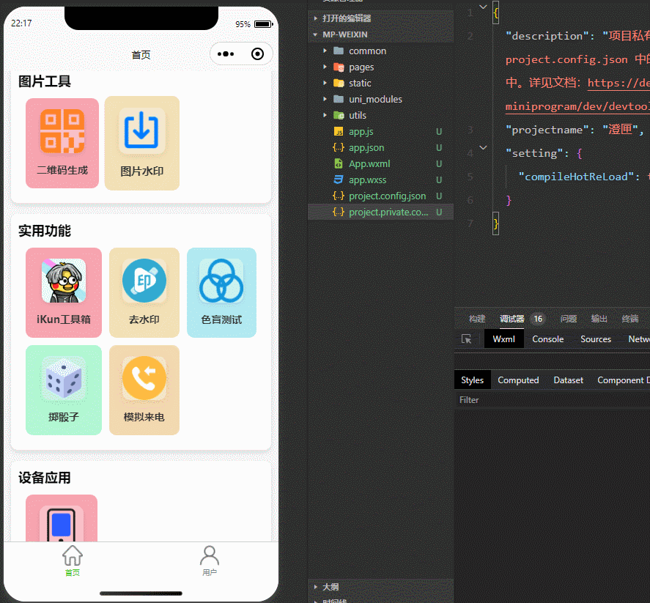Open the 模拟来电 fake call tool

[144, 390]
